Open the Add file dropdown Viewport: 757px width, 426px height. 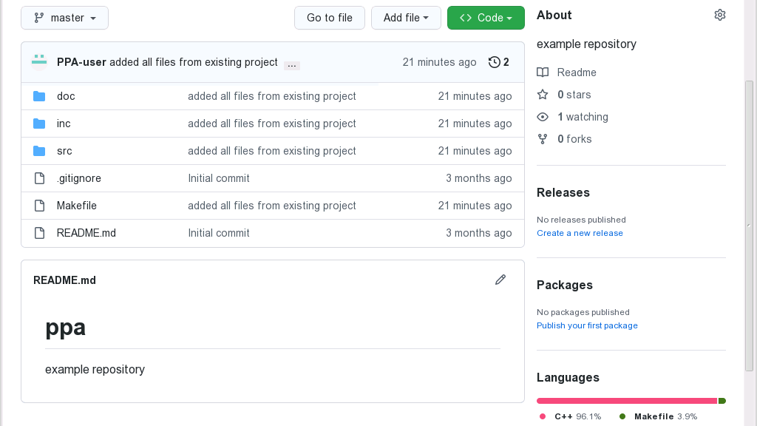[406, 18]
